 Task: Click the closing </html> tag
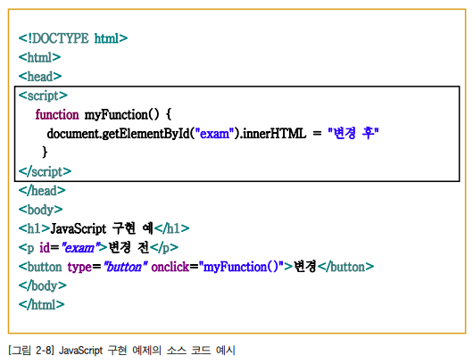[42, 304]
